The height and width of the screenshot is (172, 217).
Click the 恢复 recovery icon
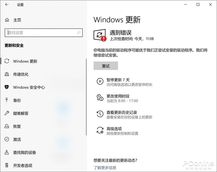pos(7,126)
